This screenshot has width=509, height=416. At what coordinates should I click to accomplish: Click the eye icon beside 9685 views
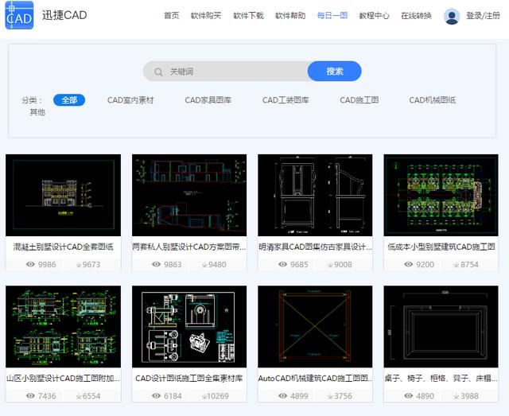pos(283,264)
